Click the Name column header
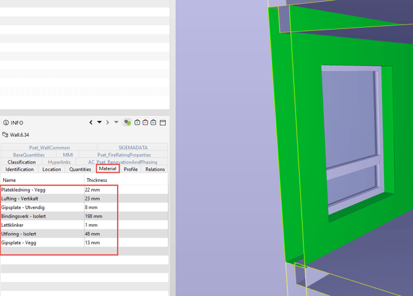Image resolution: width=413 pixels, height=296 pixels. click(x=9, y=180)
